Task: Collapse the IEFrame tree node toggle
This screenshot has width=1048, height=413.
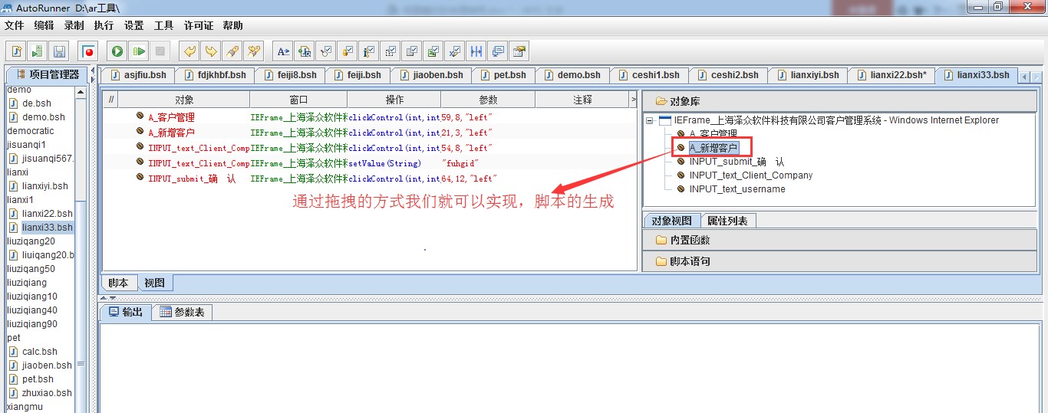Action: pos(650,120)
